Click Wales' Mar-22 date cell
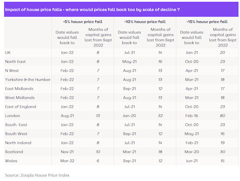Screen dimensions: 240x181 click(x=67, y=161)
